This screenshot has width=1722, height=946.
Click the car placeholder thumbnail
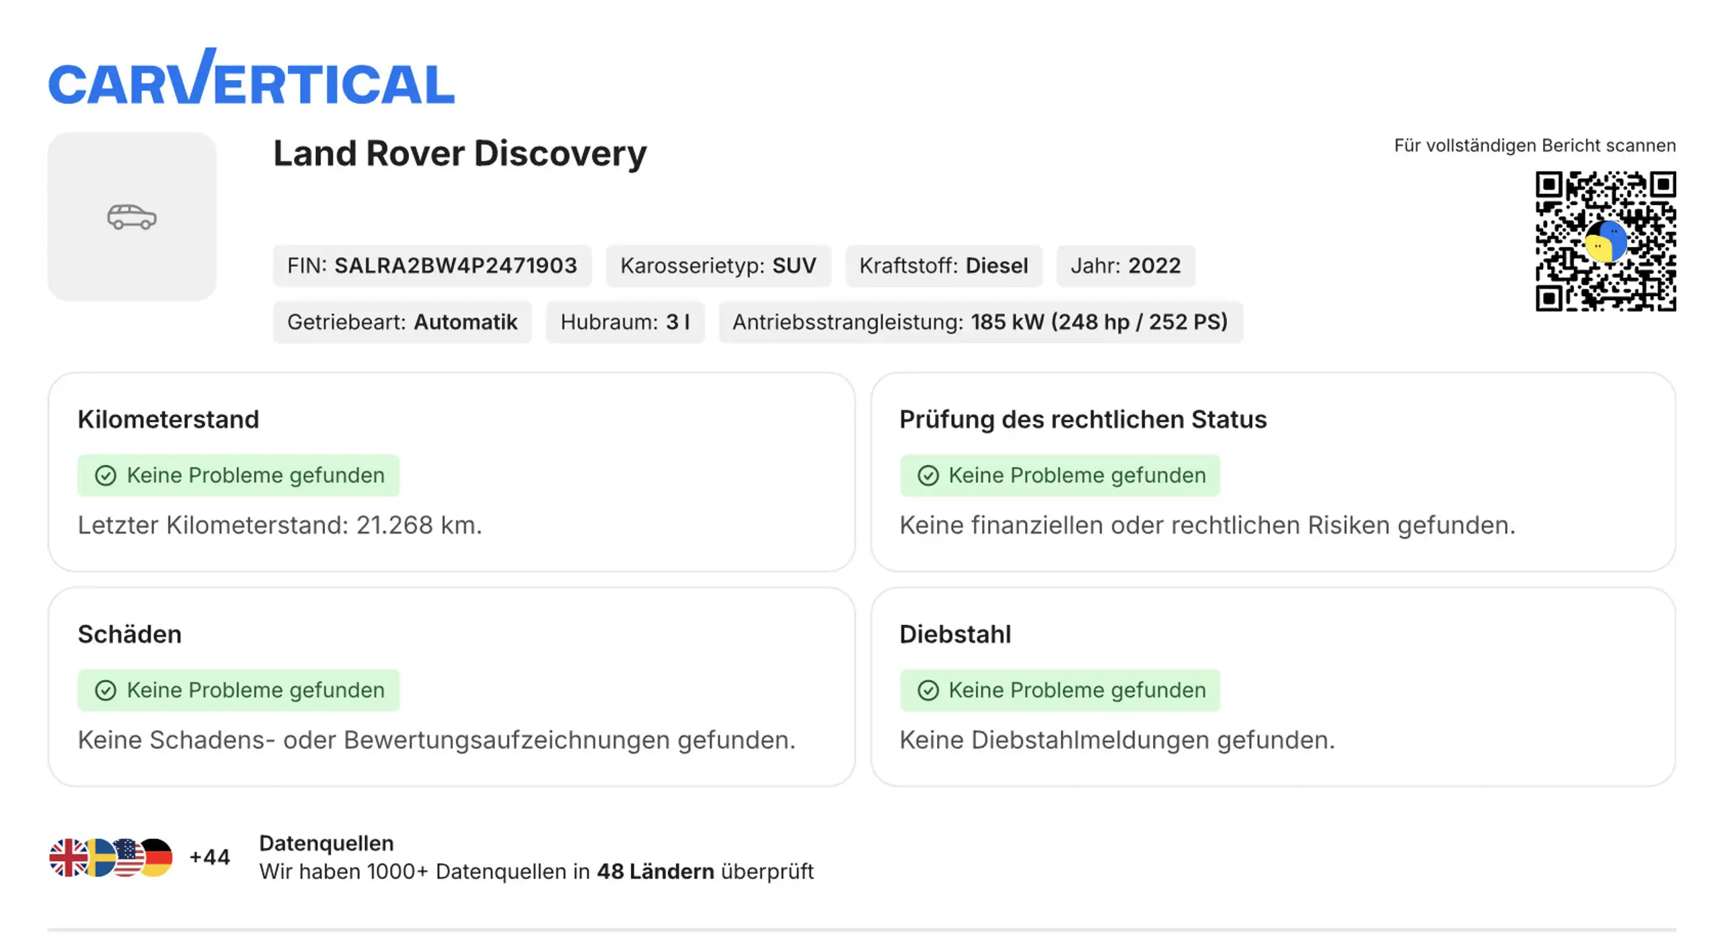[132, 217]
